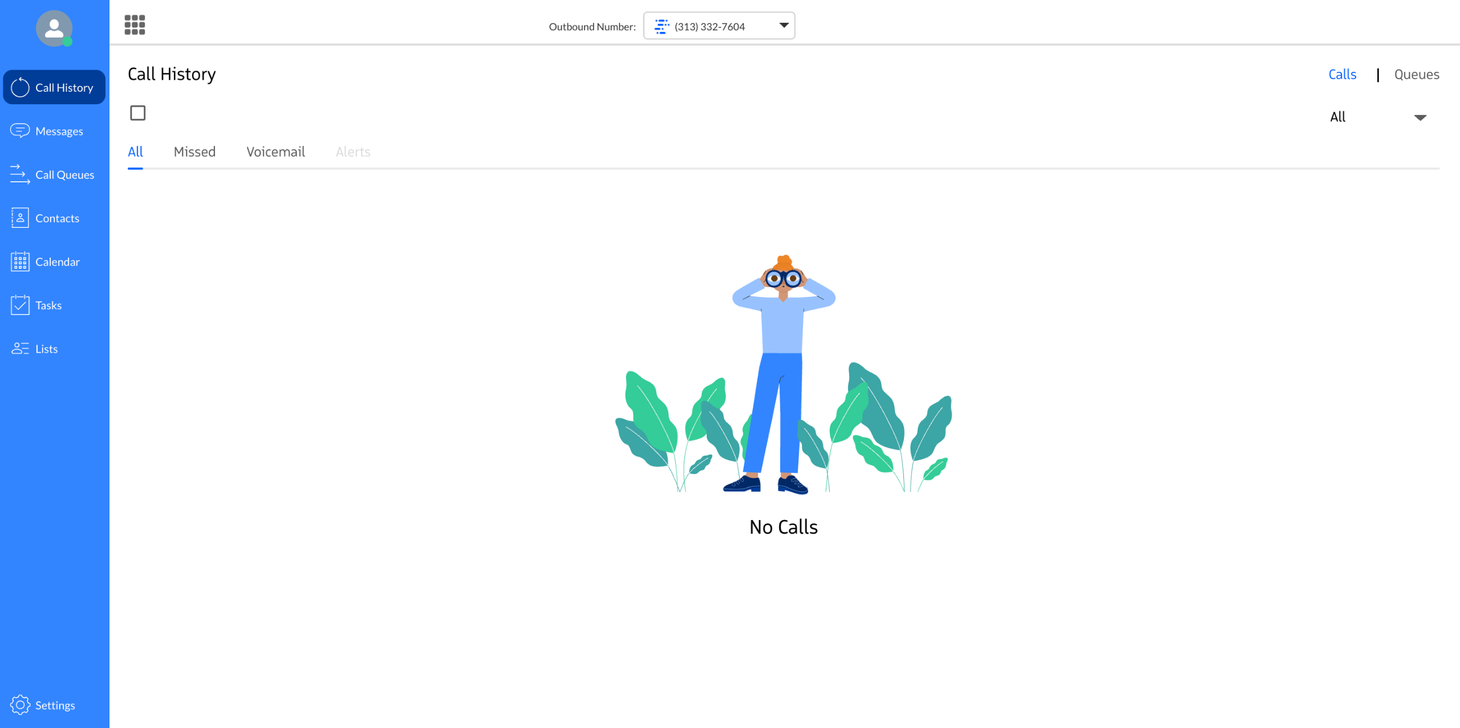
Task: Click the outbound number (313) 332-7604 field
Action: [x=719, y=26]
